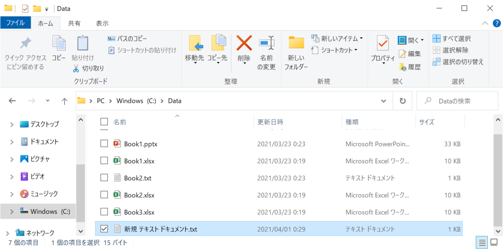Go back with the left arrow

pos(12,101)
